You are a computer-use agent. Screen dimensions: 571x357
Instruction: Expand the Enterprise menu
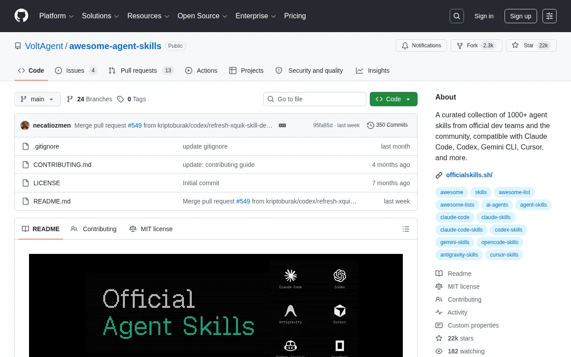coord(256,16)
